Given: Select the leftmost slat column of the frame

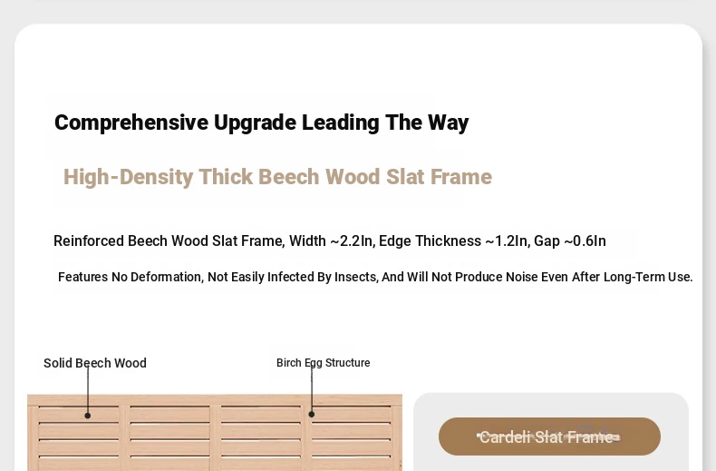Looking at the screenshot, I should tap(79, 438).
